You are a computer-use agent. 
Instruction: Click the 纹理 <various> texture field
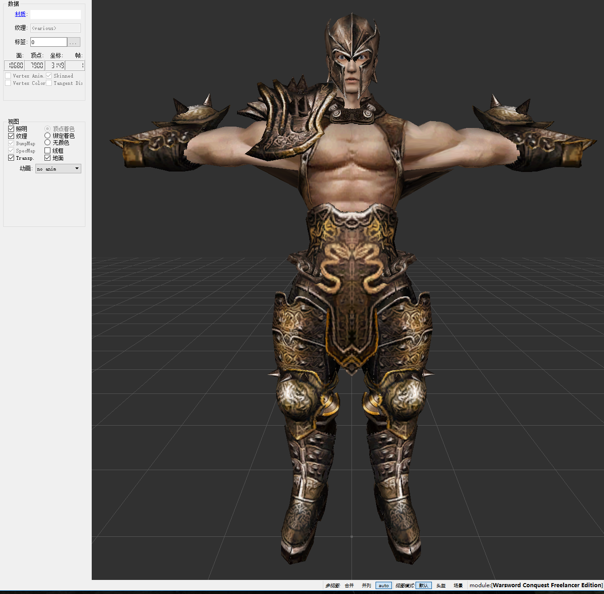(55, 28)
